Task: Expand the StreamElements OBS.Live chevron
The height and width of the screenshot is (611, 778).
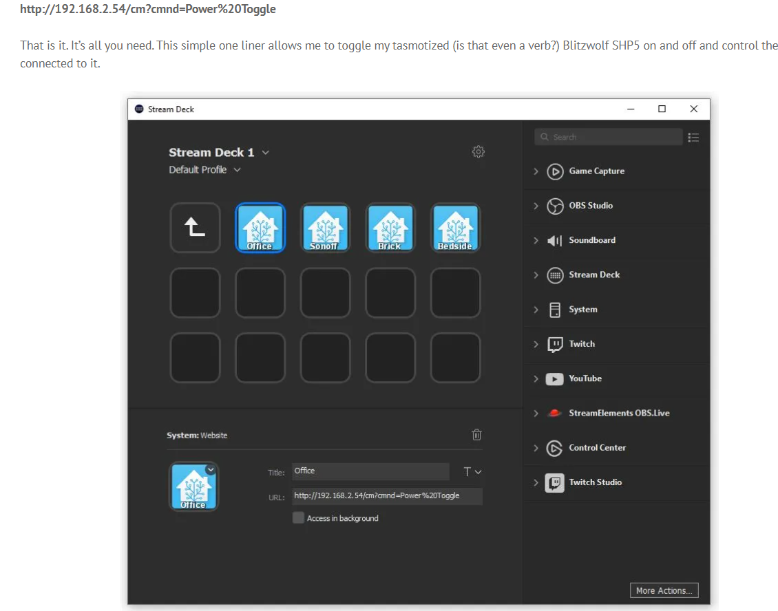Action: [536, 413]
